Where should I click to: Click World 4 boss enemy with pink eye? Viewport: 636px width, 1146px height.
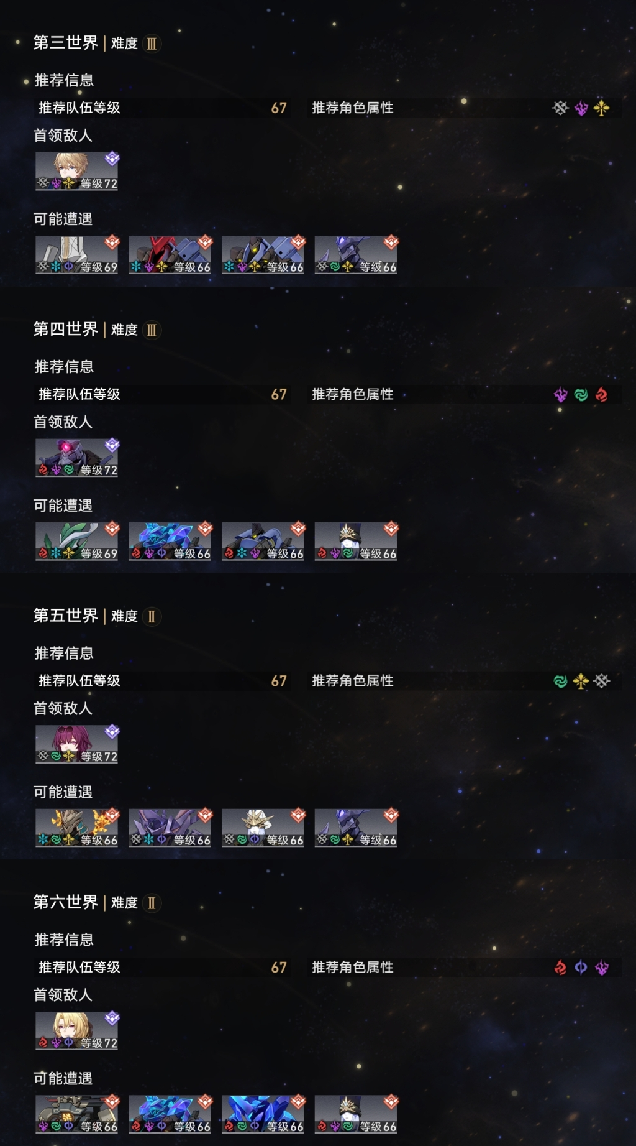[76, 458]
